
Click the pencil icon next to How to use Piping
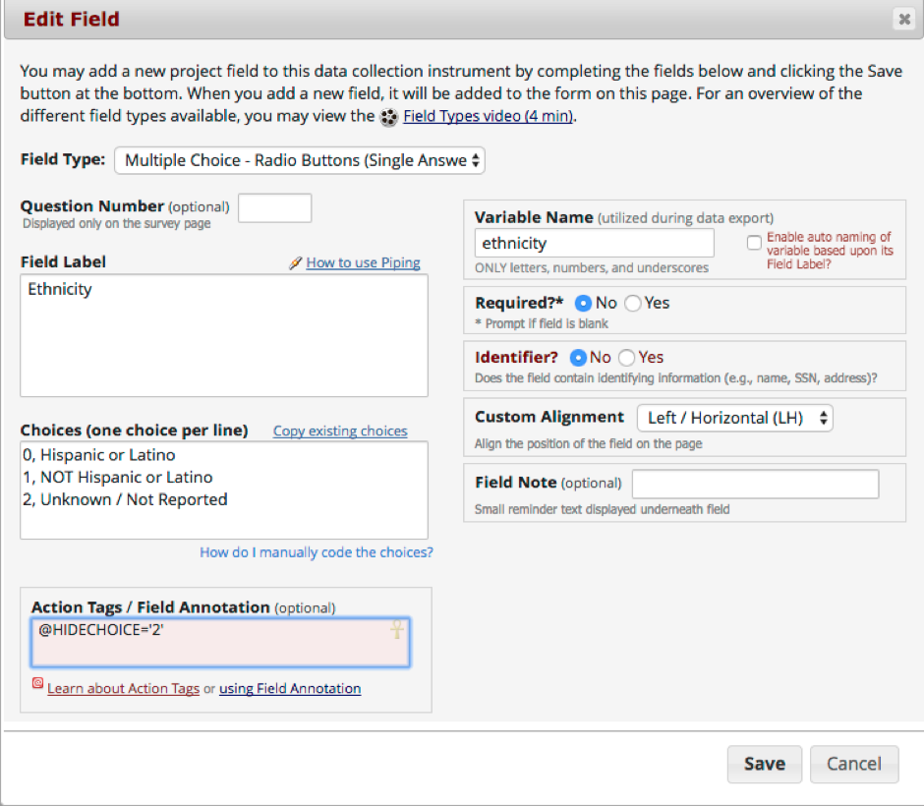pos(295,262)
